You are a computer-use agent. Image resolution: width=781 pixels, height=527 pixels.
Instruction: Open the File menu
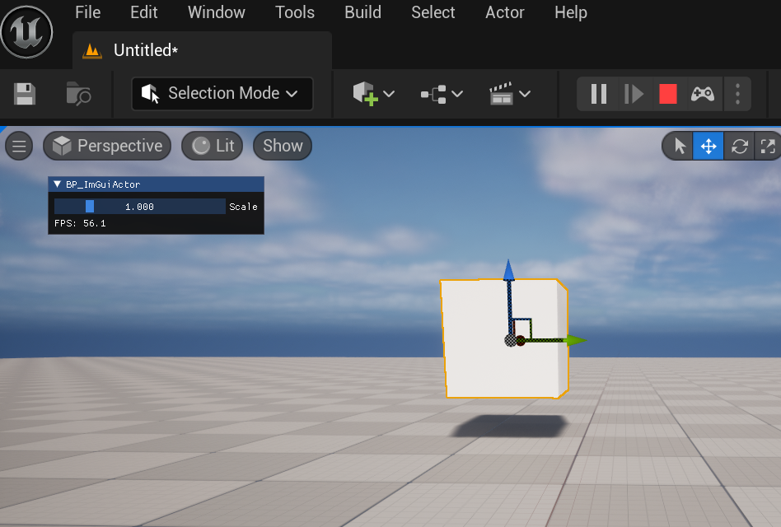(87, 12)
